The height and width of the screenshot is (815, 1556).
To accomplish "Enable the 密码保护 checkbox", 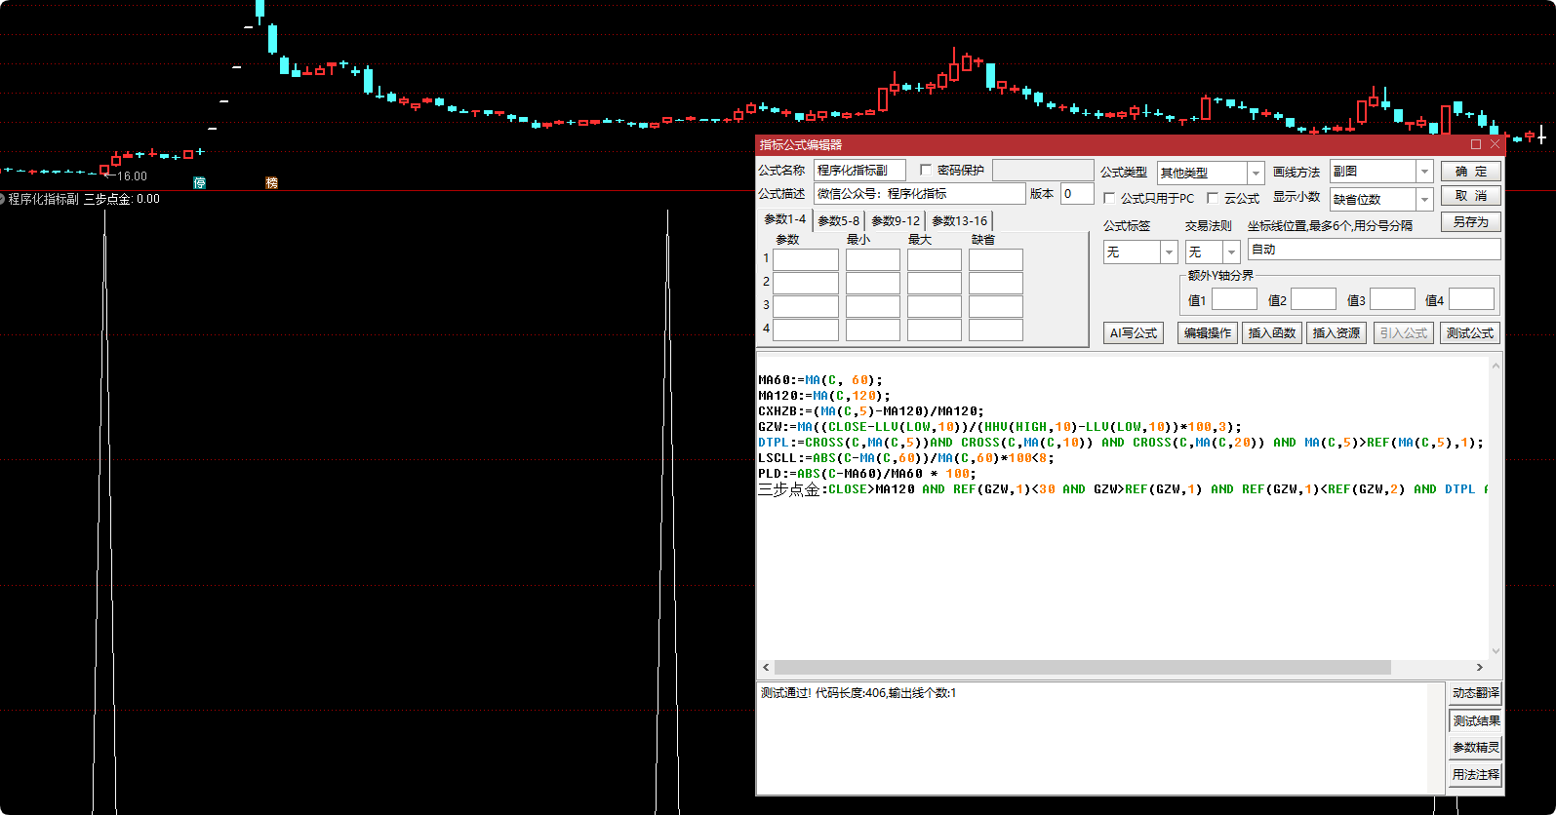I will [926, 170].
